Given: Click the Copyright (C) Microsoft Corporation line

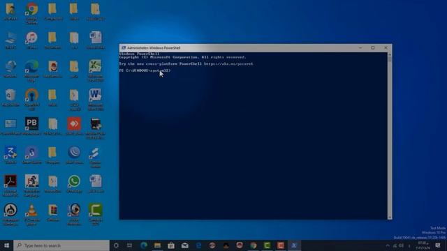Looking at the screenshot, I should (x=182, y=57).
